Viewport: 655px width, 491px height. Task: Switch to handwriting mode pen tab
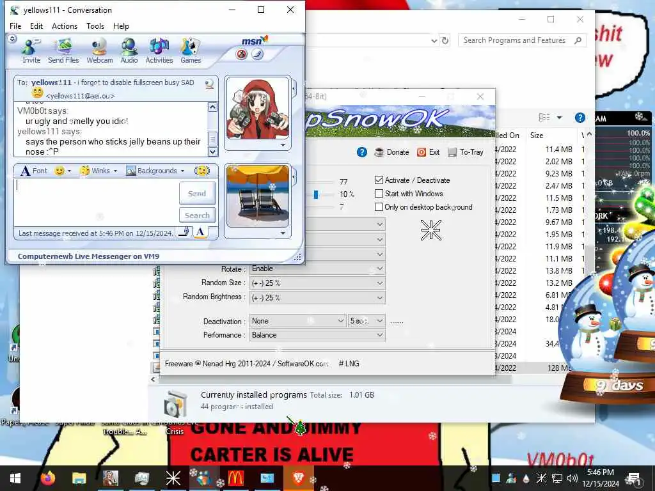(184, 233)
